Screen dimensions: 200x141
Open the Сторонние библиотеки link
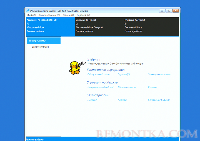(159, 100)
